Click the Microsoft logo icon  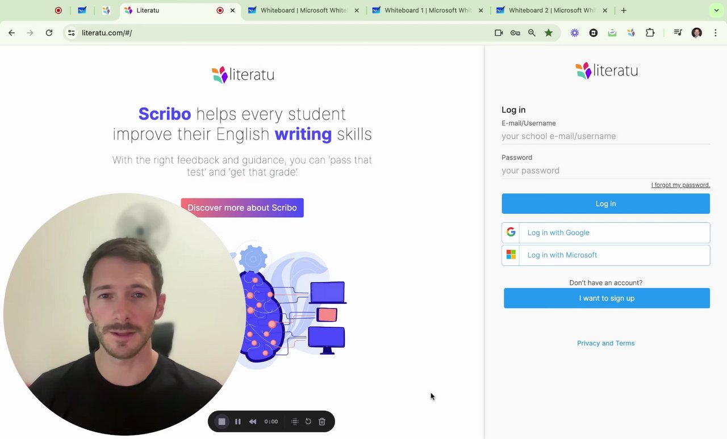click(511, 255)
